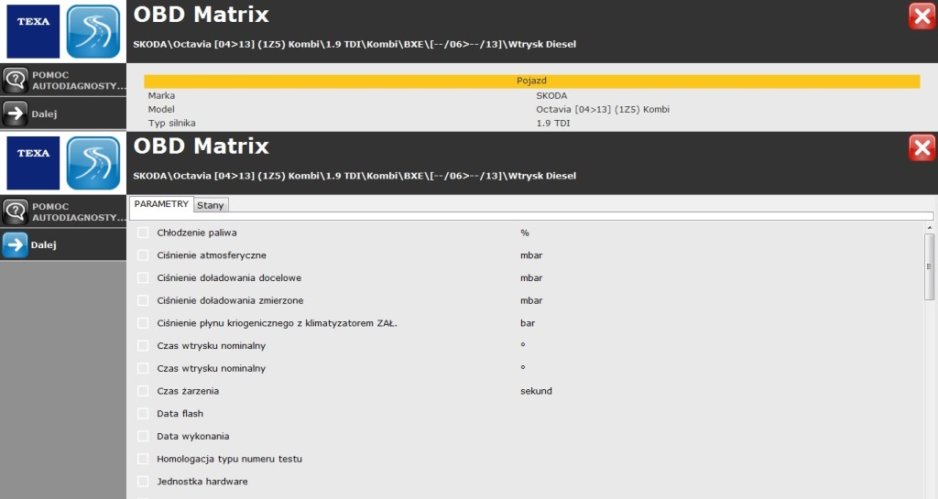
Task: Click the 'SKODA' value next to Marka
Action: pyautogui.click(x=551, y=95)
